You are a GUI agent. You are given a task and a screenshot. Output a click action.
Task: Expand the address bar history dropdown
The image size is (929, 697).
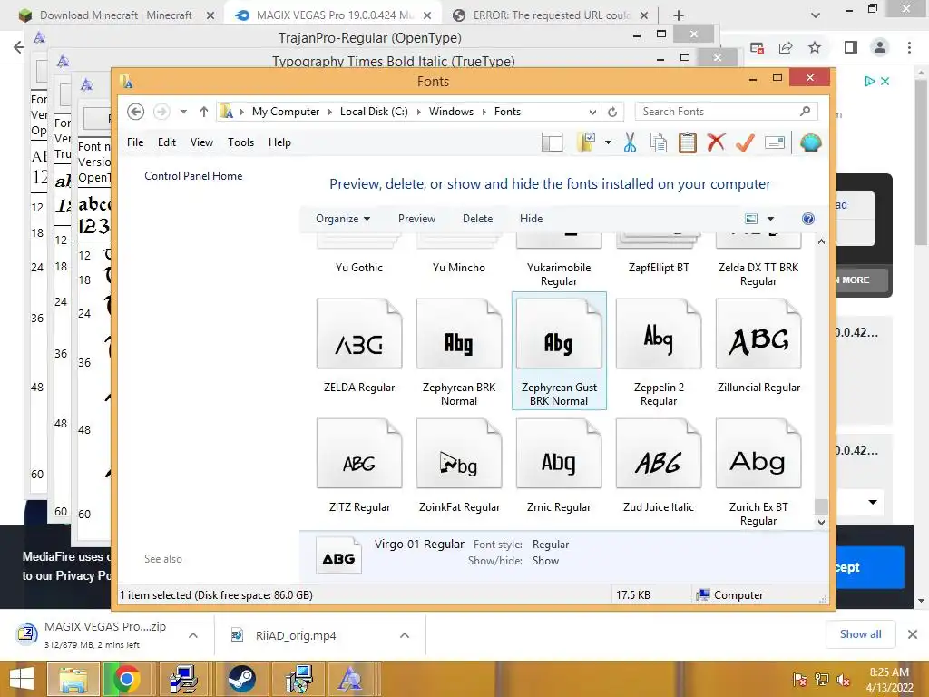click(592, 112)
